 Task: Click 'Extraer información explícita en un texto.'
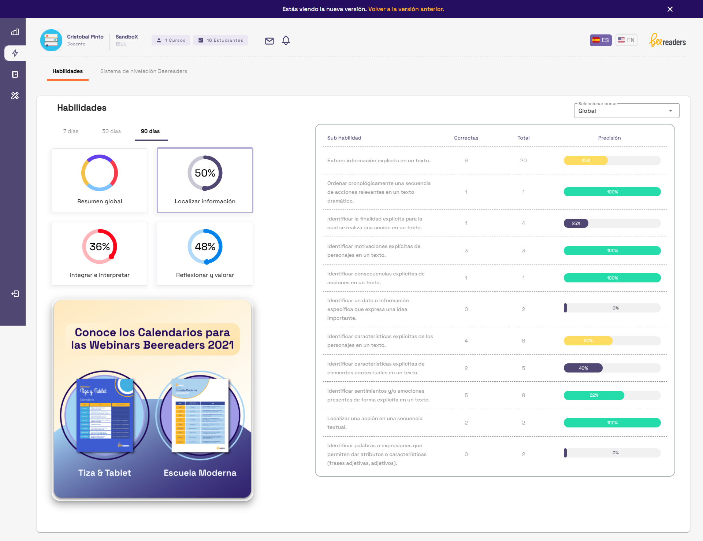pyautogui.click(x=379, y=160)
